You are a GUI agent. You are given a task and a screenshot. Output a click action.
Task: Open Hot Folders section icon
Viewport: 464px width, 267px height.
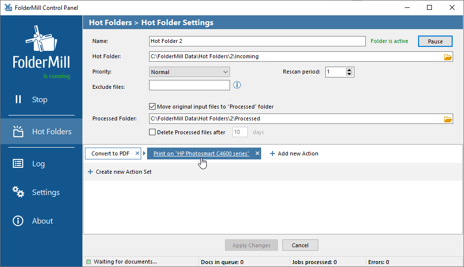point(18,131)
